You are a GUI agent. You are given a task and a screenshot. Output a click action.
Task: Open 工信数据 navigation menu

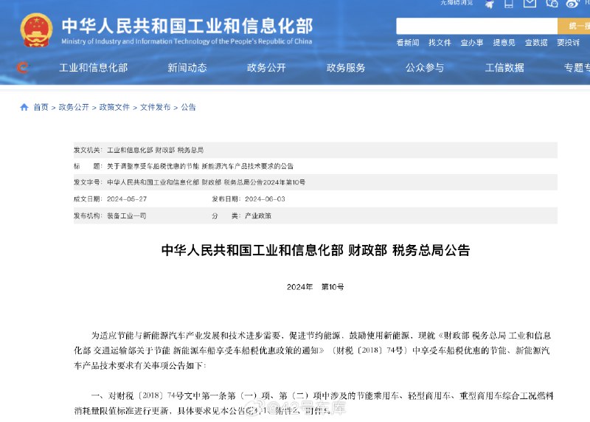504,68
